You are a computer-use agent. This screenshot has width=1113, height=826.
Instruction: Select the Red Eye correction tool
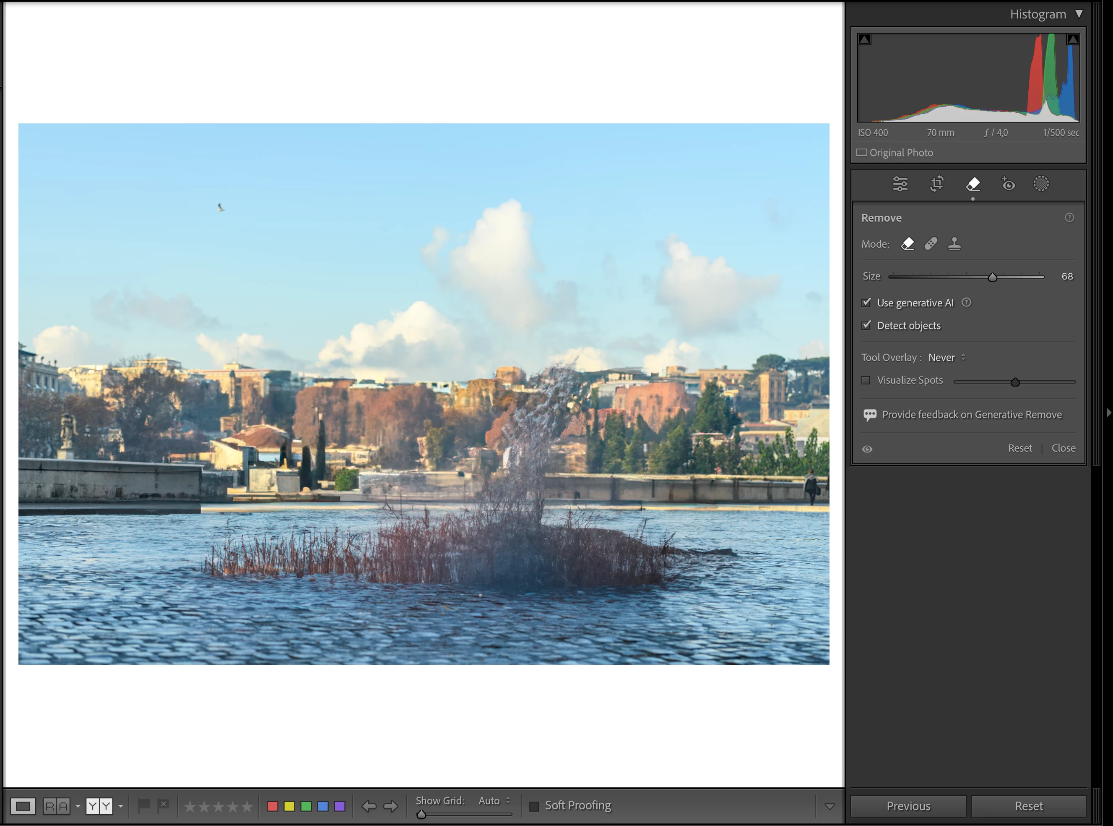(x=1008, y=184)
